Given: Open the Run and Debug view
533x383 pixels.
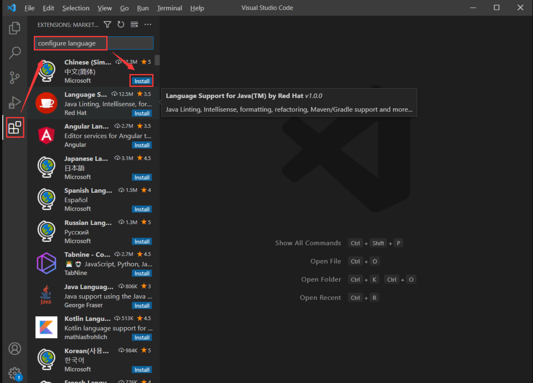Looking at the screenshot, I should [15, 102].
